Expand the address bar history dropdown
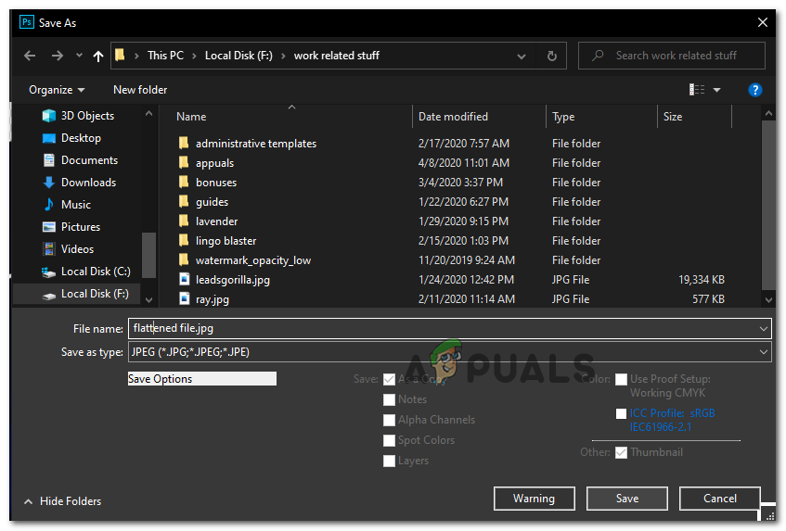The image size is (786, 531). 522,56
